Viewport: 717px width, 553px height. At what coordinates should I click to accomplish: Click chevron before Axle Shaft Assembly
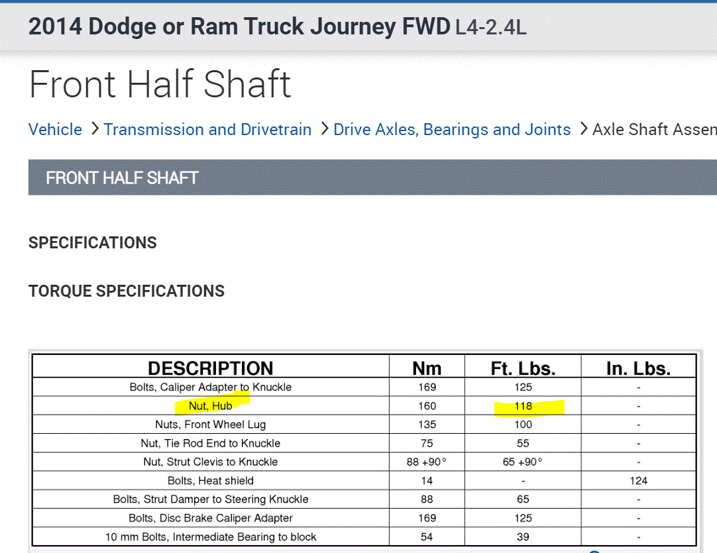582,129
